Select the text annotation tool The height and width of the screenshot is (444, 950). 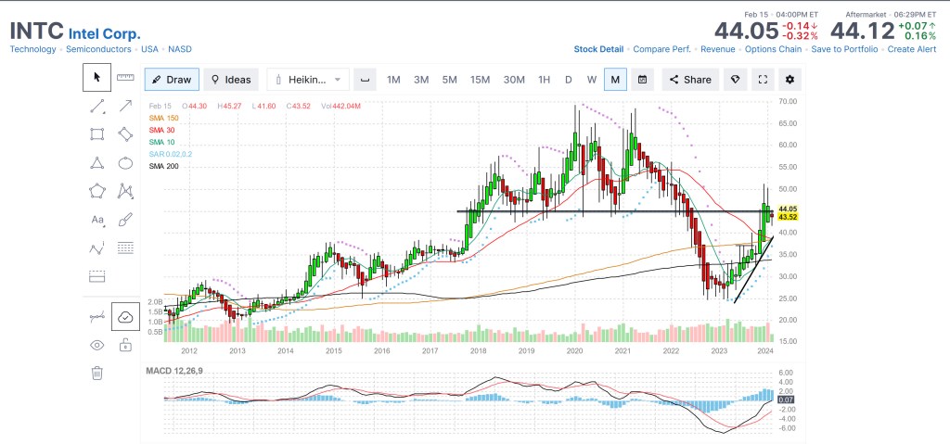(96, 220)
